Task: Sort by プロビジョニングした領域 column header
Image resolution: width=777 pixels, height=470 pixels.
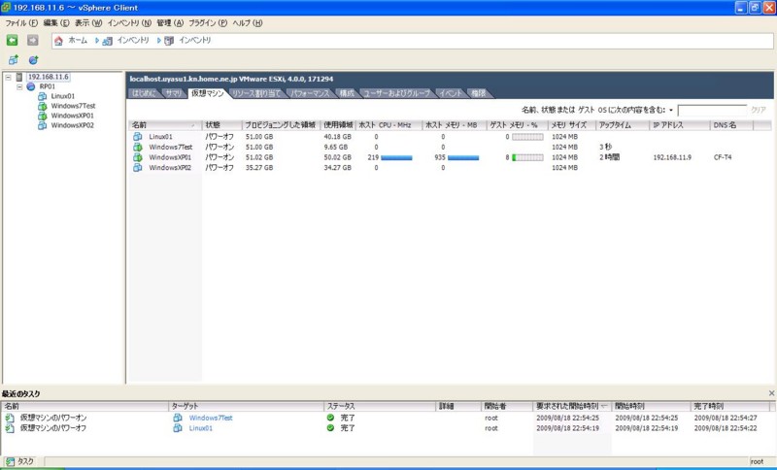Action: pyautogui.click(x=281, y=125)
